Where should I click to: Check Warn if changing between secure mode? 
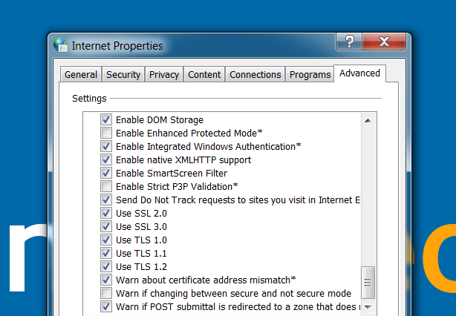[106, 293]
